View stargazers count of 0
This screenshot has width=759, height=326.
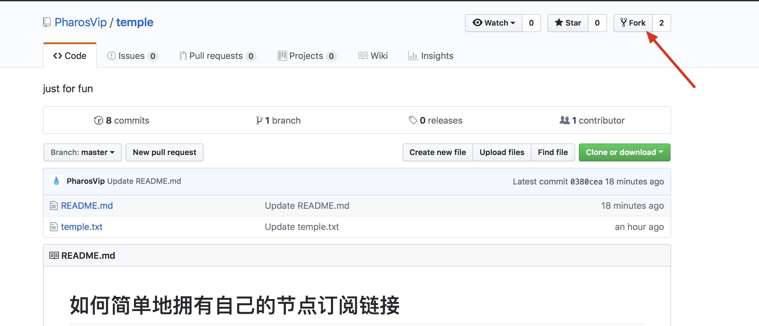597,23
